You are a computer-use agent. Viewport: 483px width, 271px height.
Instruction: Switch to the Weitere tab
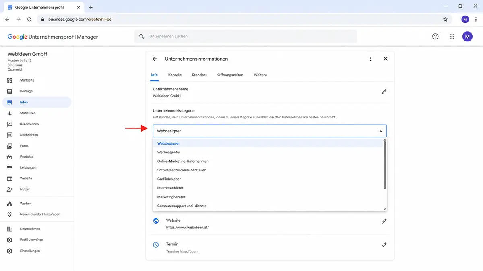[260, 75]
